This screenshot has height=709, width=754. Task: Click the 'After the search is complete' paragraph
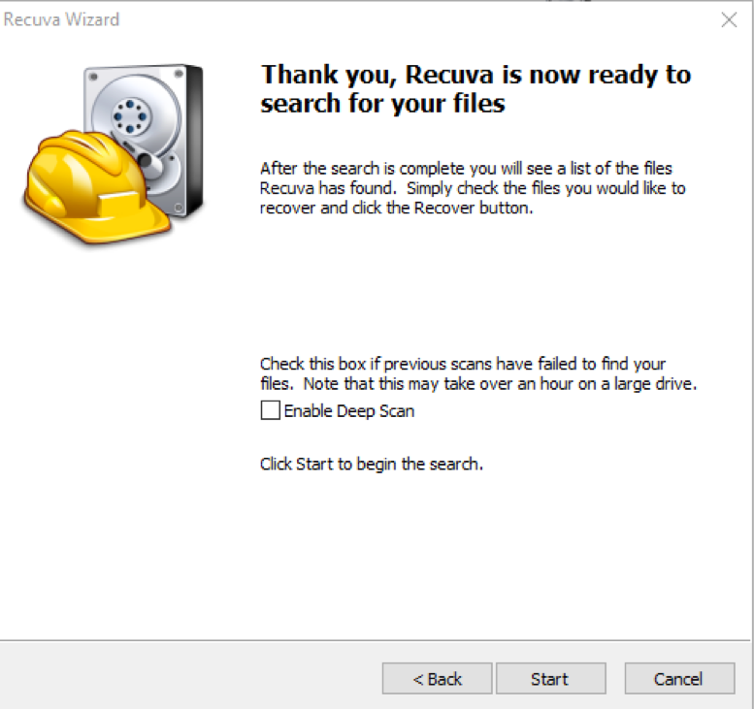pyautogui.click(x=473, y=188)
